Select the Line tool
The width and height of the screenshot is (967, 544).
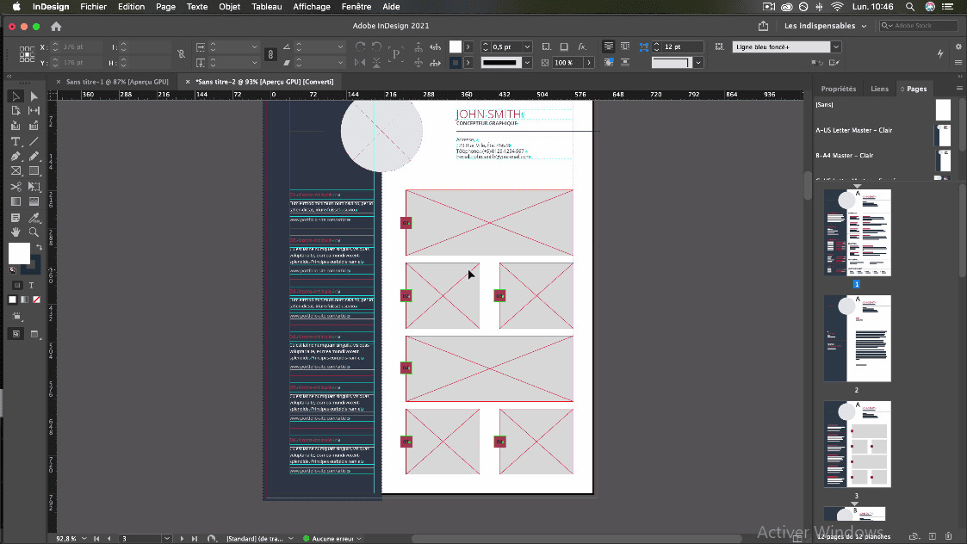pos(34,141)
